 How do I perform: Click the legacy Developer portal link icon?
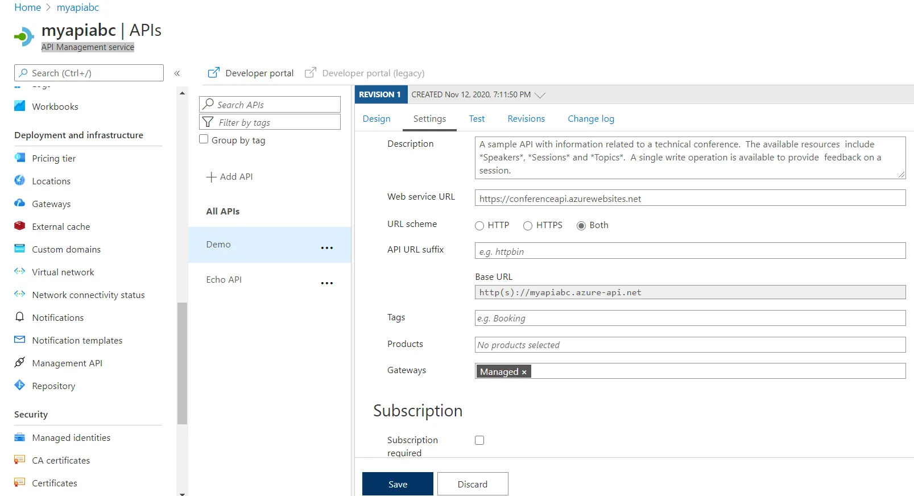coord(311,72)
